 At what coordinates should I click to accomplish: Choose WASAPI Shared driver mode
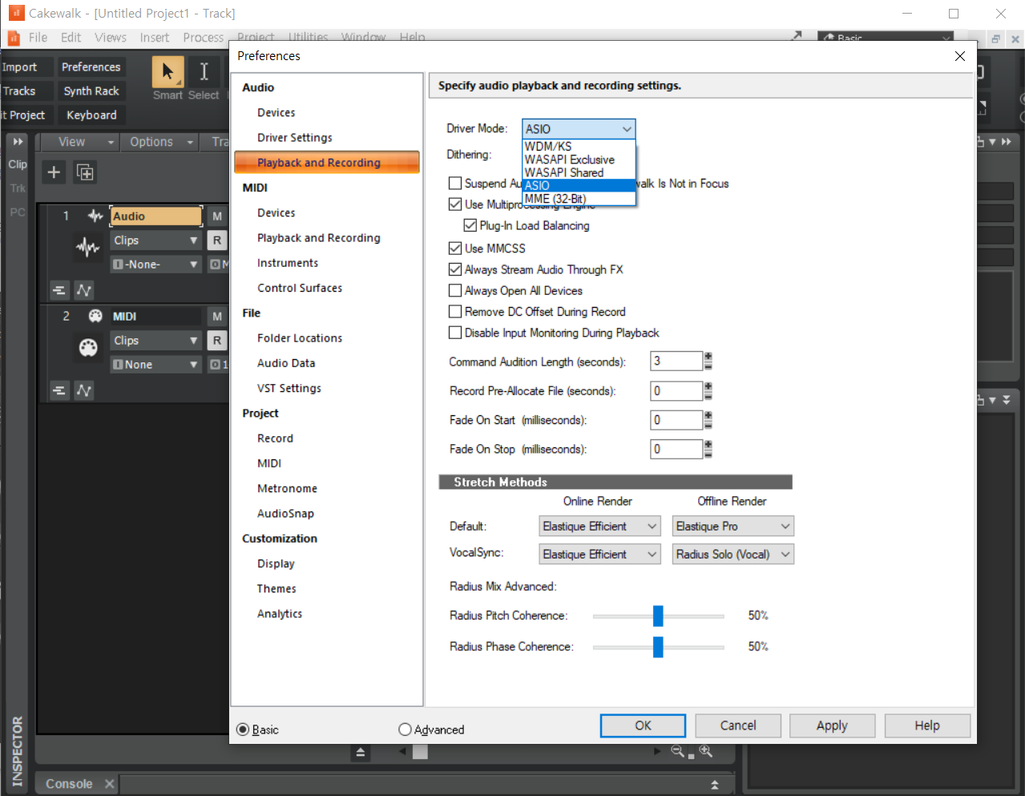pos(579,172)
